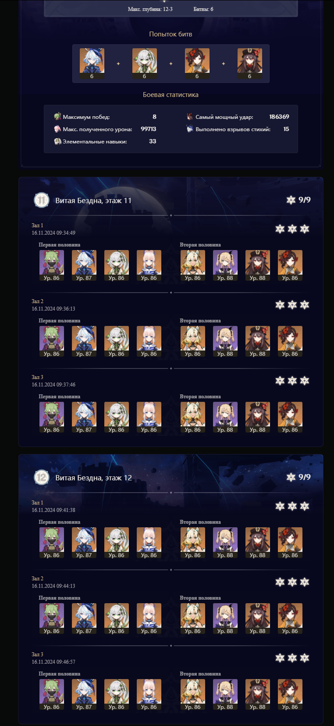Viewport: 334px width, 726px height.
Task: Click the Floor 12 round number badge
Action: tap(41, 477)
